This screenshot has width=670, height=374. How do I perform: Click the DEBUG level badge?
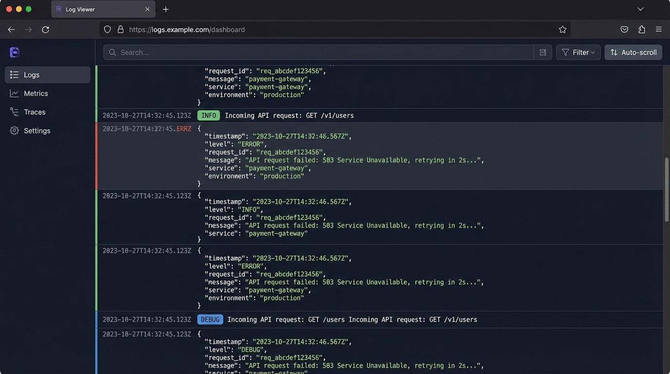210,319
